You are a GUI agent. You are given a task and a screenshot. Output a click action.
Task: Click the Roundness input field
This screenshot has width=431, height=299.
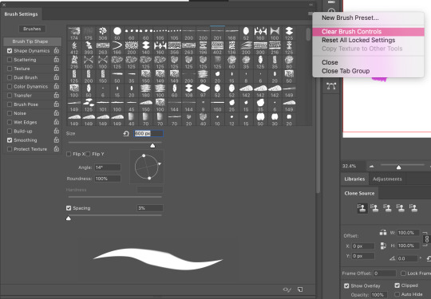pyautogui.click(x=108, y=179)
